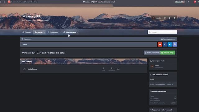Click the Команда онлайн people icon
Viewport: 199px width, 112px height.
point(151,61)
